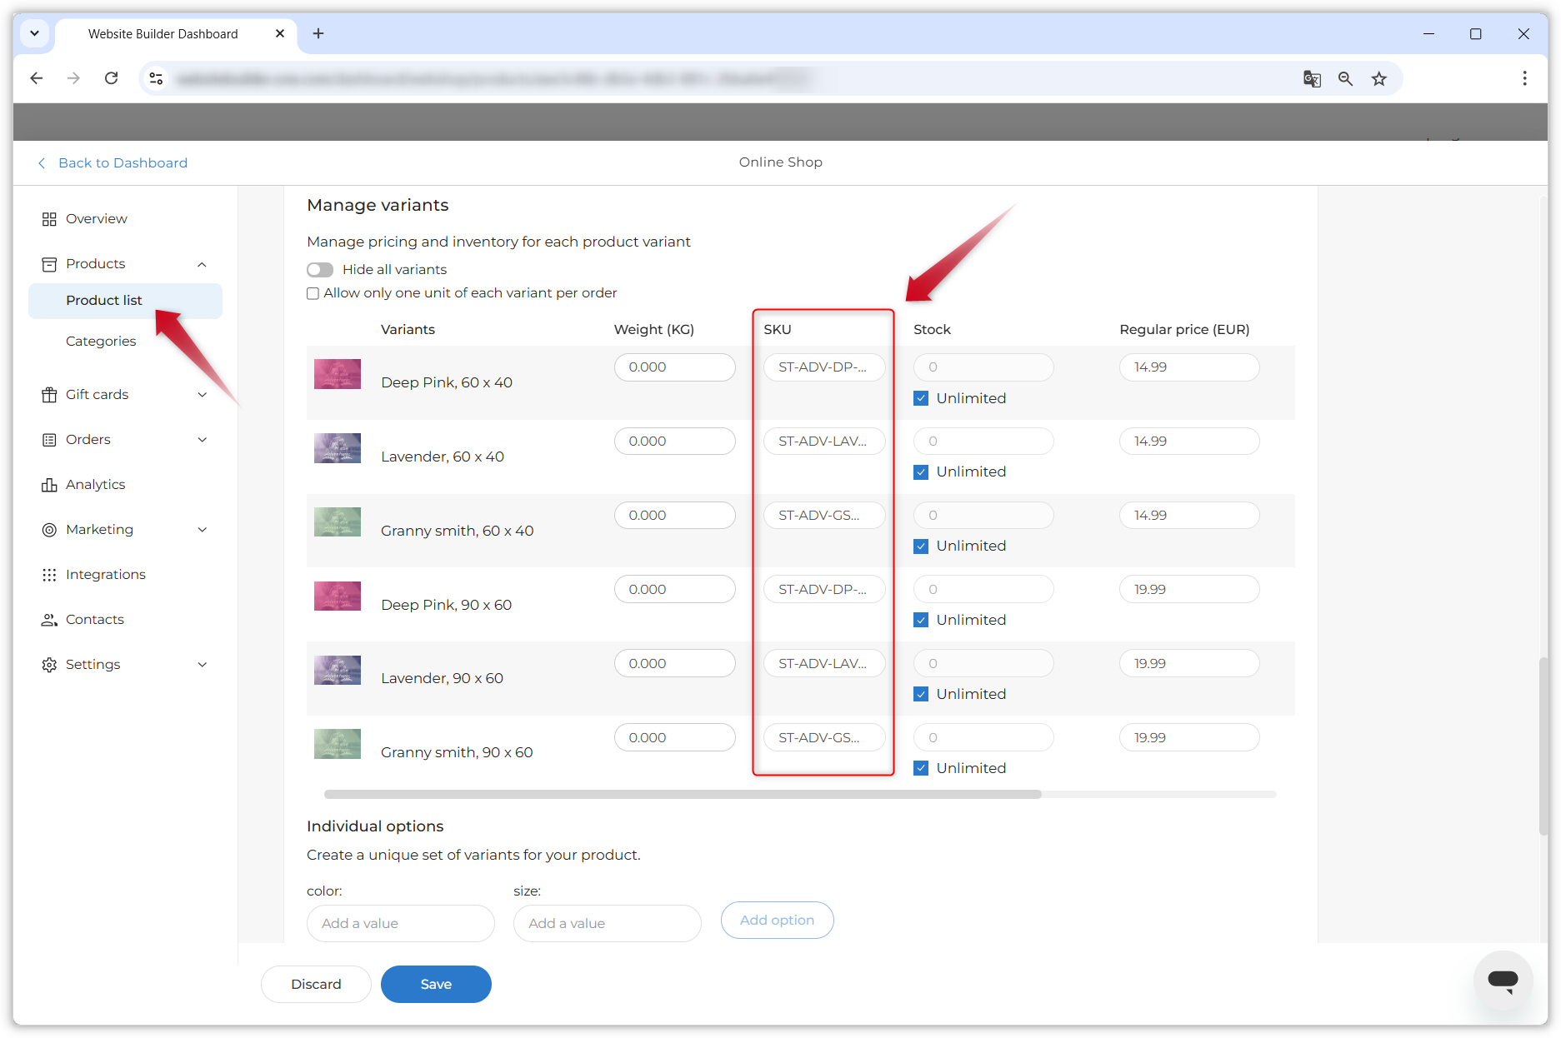Click SKU field for Deep Pink 60 x 40
This screenshot has height=1038, width=1561.
click(x=824, y=367)
